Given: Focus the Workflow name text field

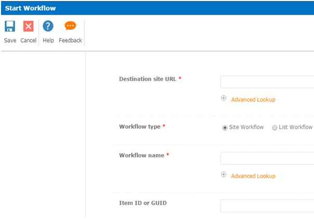Looking at the screenshot, I should tap(267, 158).
